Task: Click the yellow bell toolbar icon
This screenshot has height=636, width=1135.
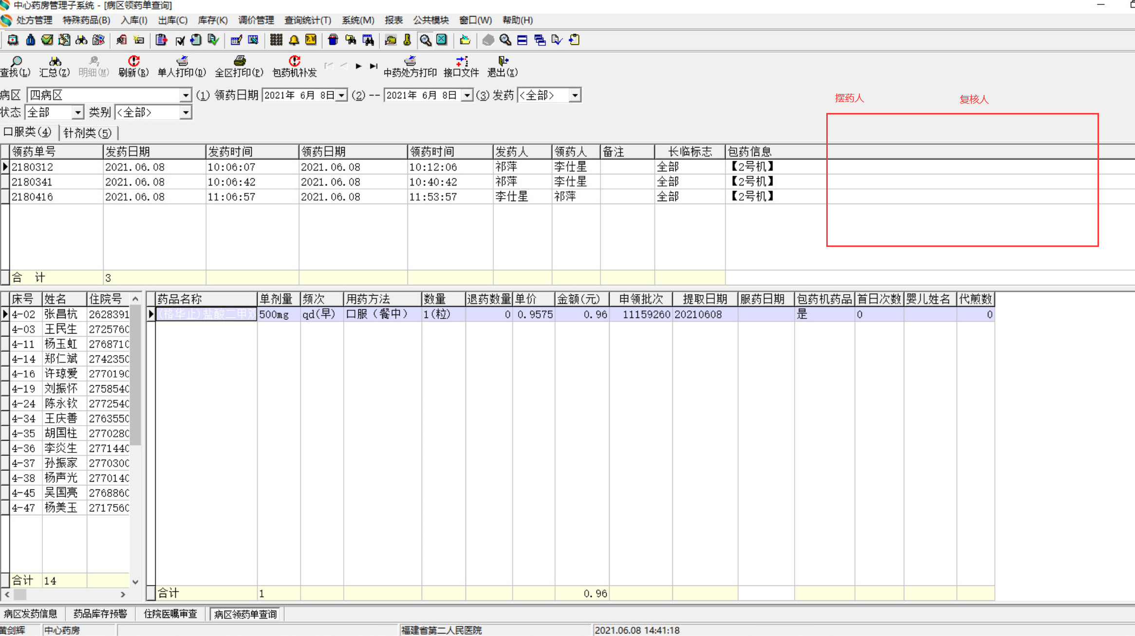Action: [x=294, y=40]
